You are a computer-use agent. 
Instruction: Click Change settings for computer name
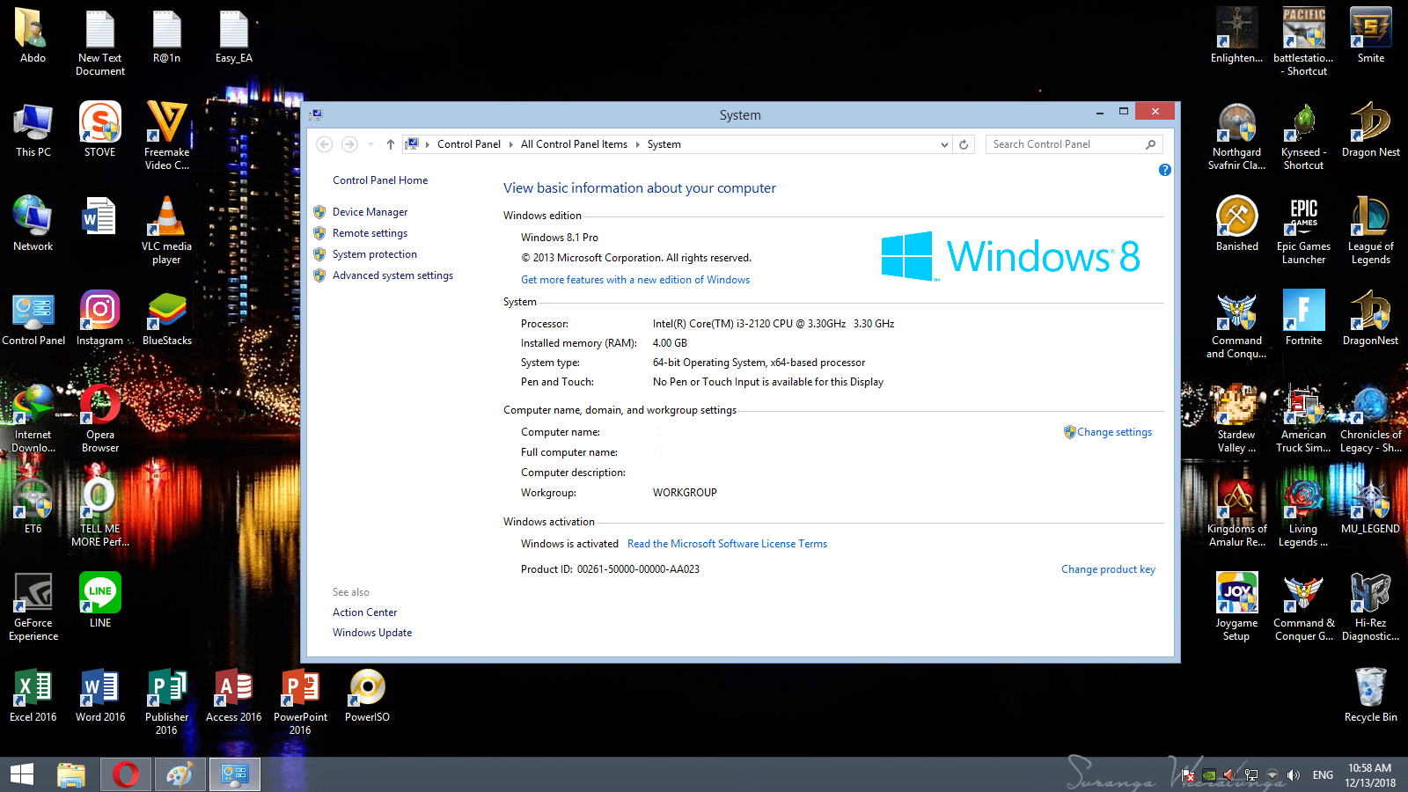[x=1114, y=432]
